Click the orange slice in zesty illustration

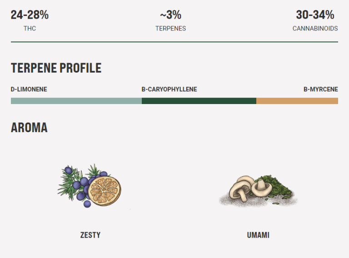pyautogui.click(x=105, y=189)
